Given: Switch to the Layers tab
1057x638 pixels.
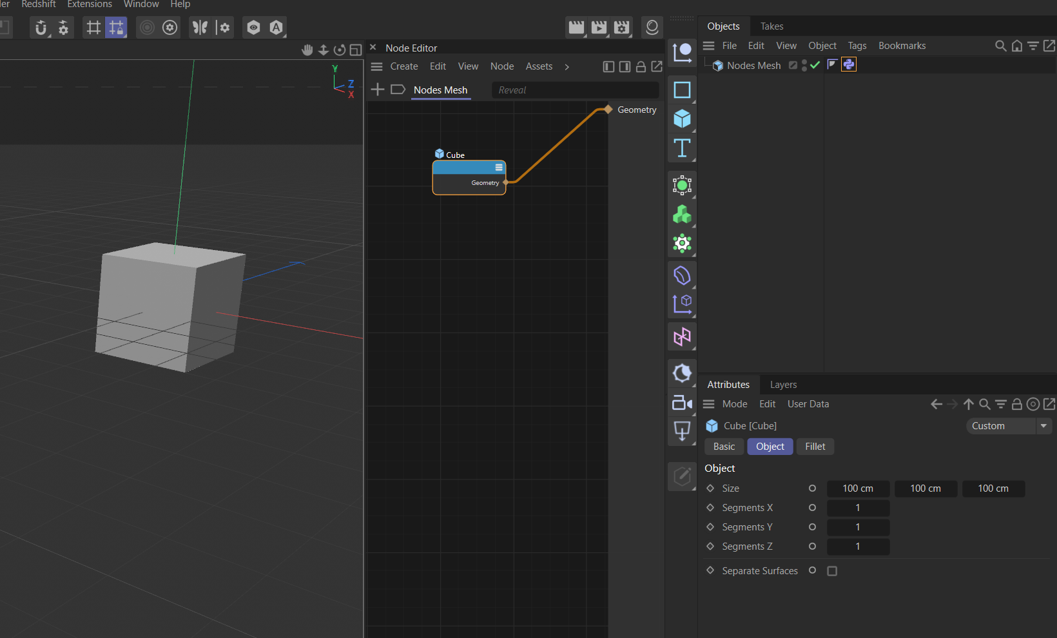Looking at the screenshot, I should [783, 385].
